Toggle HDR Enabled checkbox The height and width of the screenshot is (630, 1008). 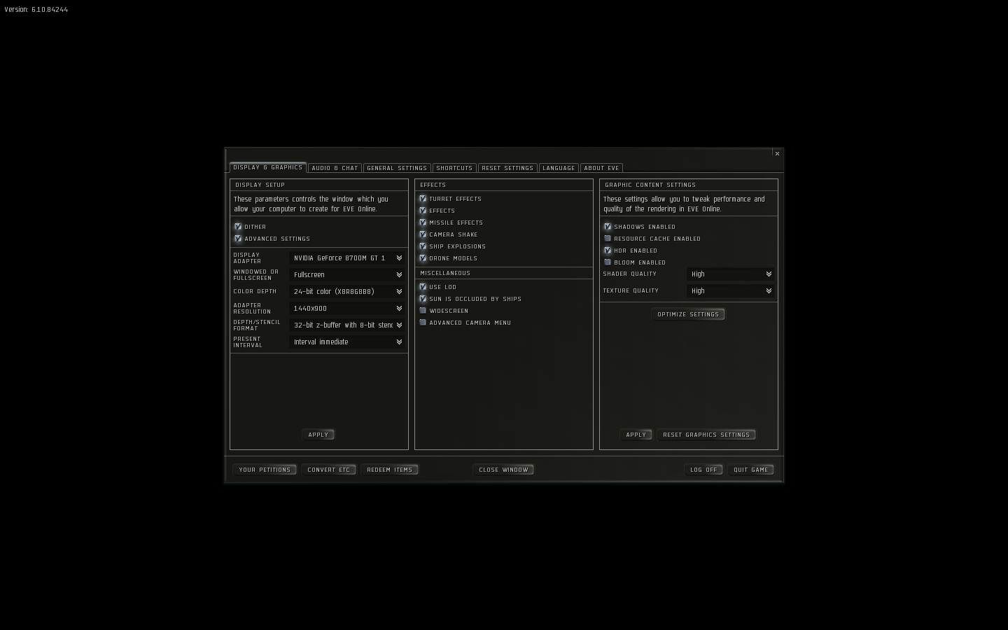point(608,251)
